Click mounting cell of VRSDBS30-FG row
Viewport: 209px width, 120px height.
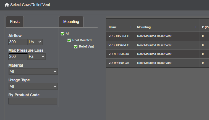point(167,36)
